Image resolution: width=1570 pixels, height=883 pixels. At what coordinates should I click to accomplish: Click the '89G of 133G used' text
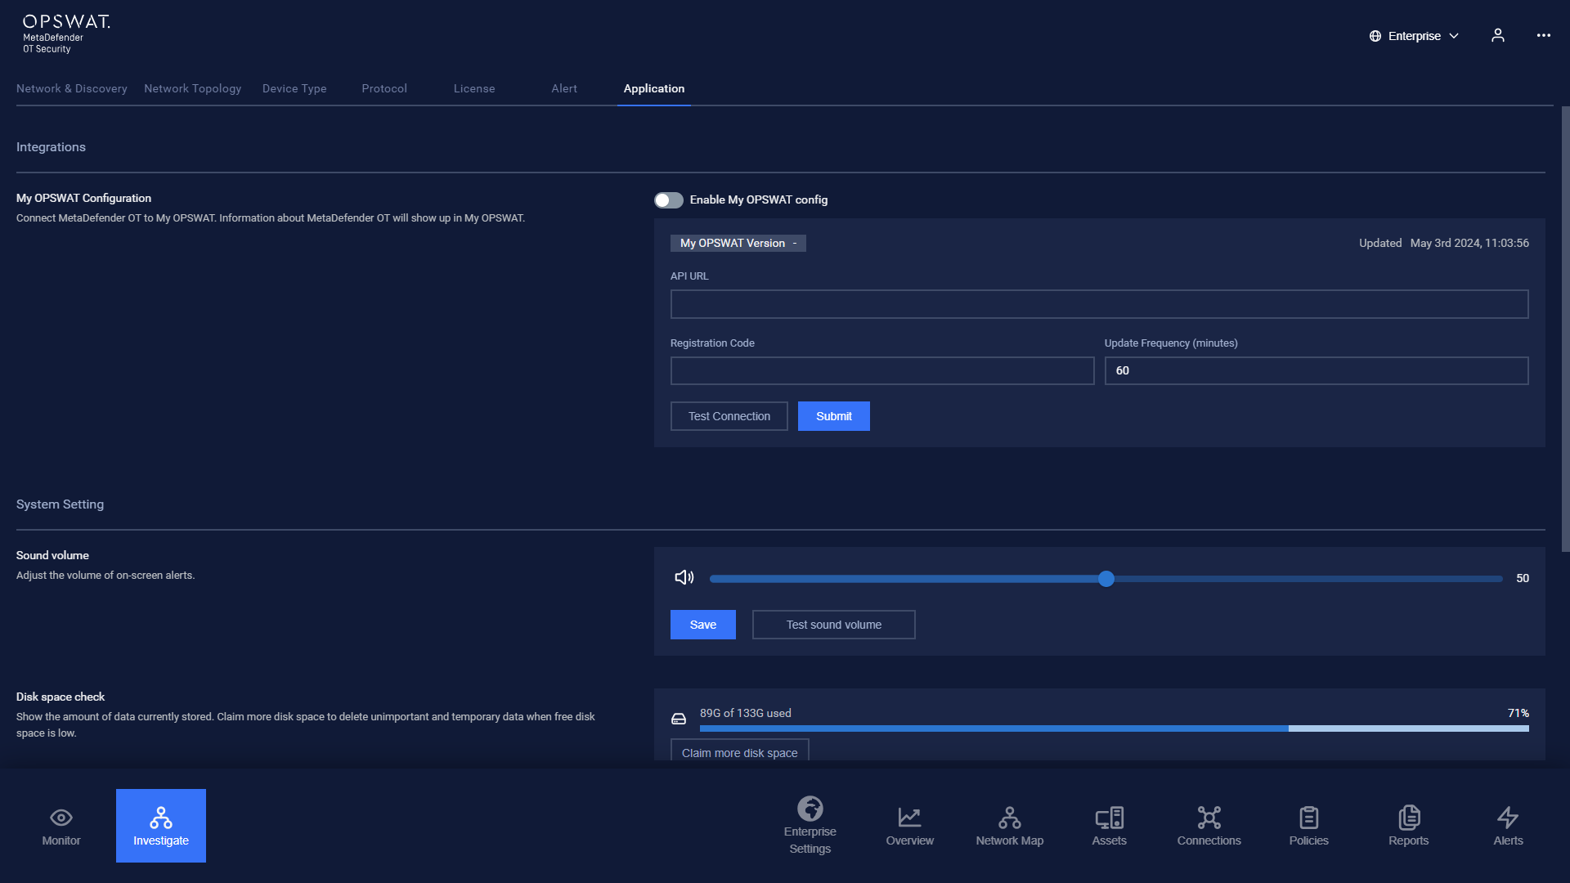click(x=746, y=713)
